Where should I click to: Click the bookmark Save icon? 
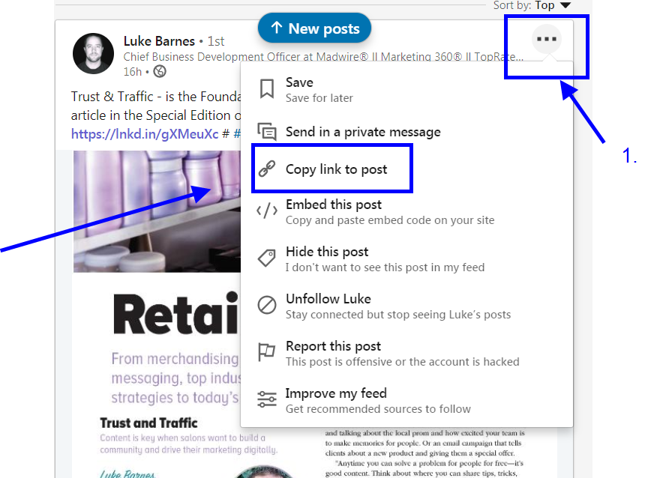click(x=266, y=88)
